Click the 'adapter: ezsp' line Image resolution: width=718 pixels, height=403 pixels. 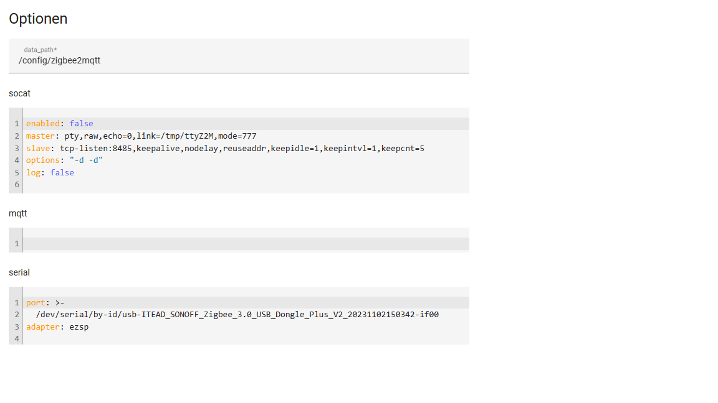pos(57,327)
